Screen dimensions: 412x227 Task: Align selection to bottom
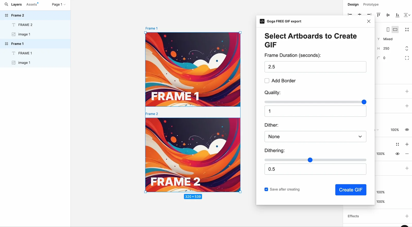(397, 15)
